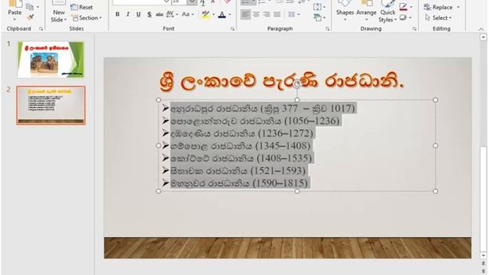The width and height of the screenshot is (489, 275).
Task: Open the Copy dropdown arrow
Action: coord(38,7)
